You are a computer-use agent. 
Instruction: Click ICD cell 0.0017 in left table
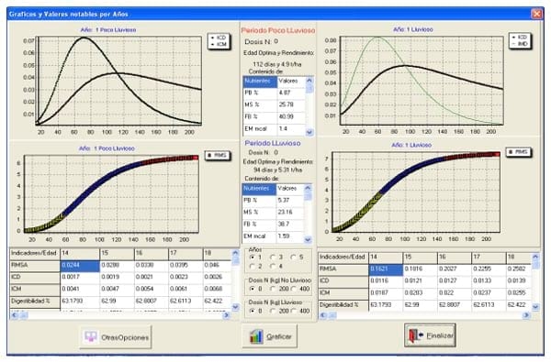coord(80,277)
